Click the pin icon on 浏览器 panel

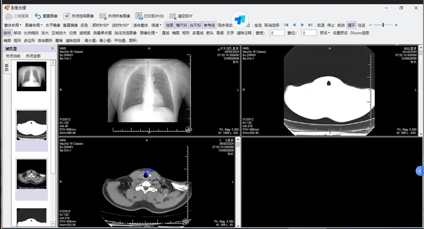[52, 48]
